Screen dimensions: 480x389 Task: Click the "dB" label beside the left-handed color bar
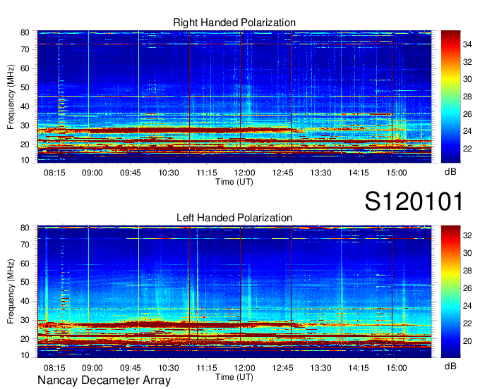pyautogui.click(x=450, y=366)
